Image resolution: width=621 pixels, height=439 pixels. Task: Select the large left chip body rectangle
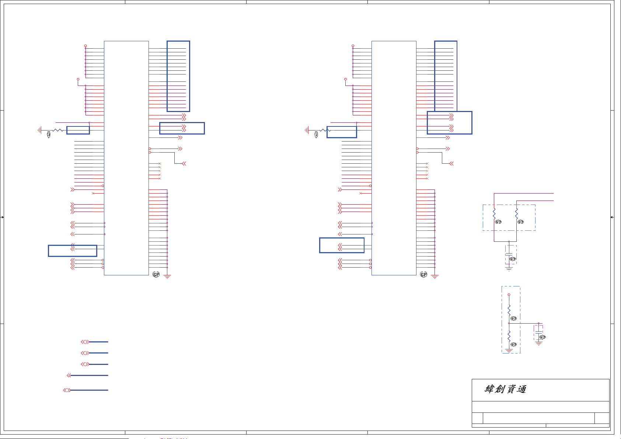tap(126, 158)
